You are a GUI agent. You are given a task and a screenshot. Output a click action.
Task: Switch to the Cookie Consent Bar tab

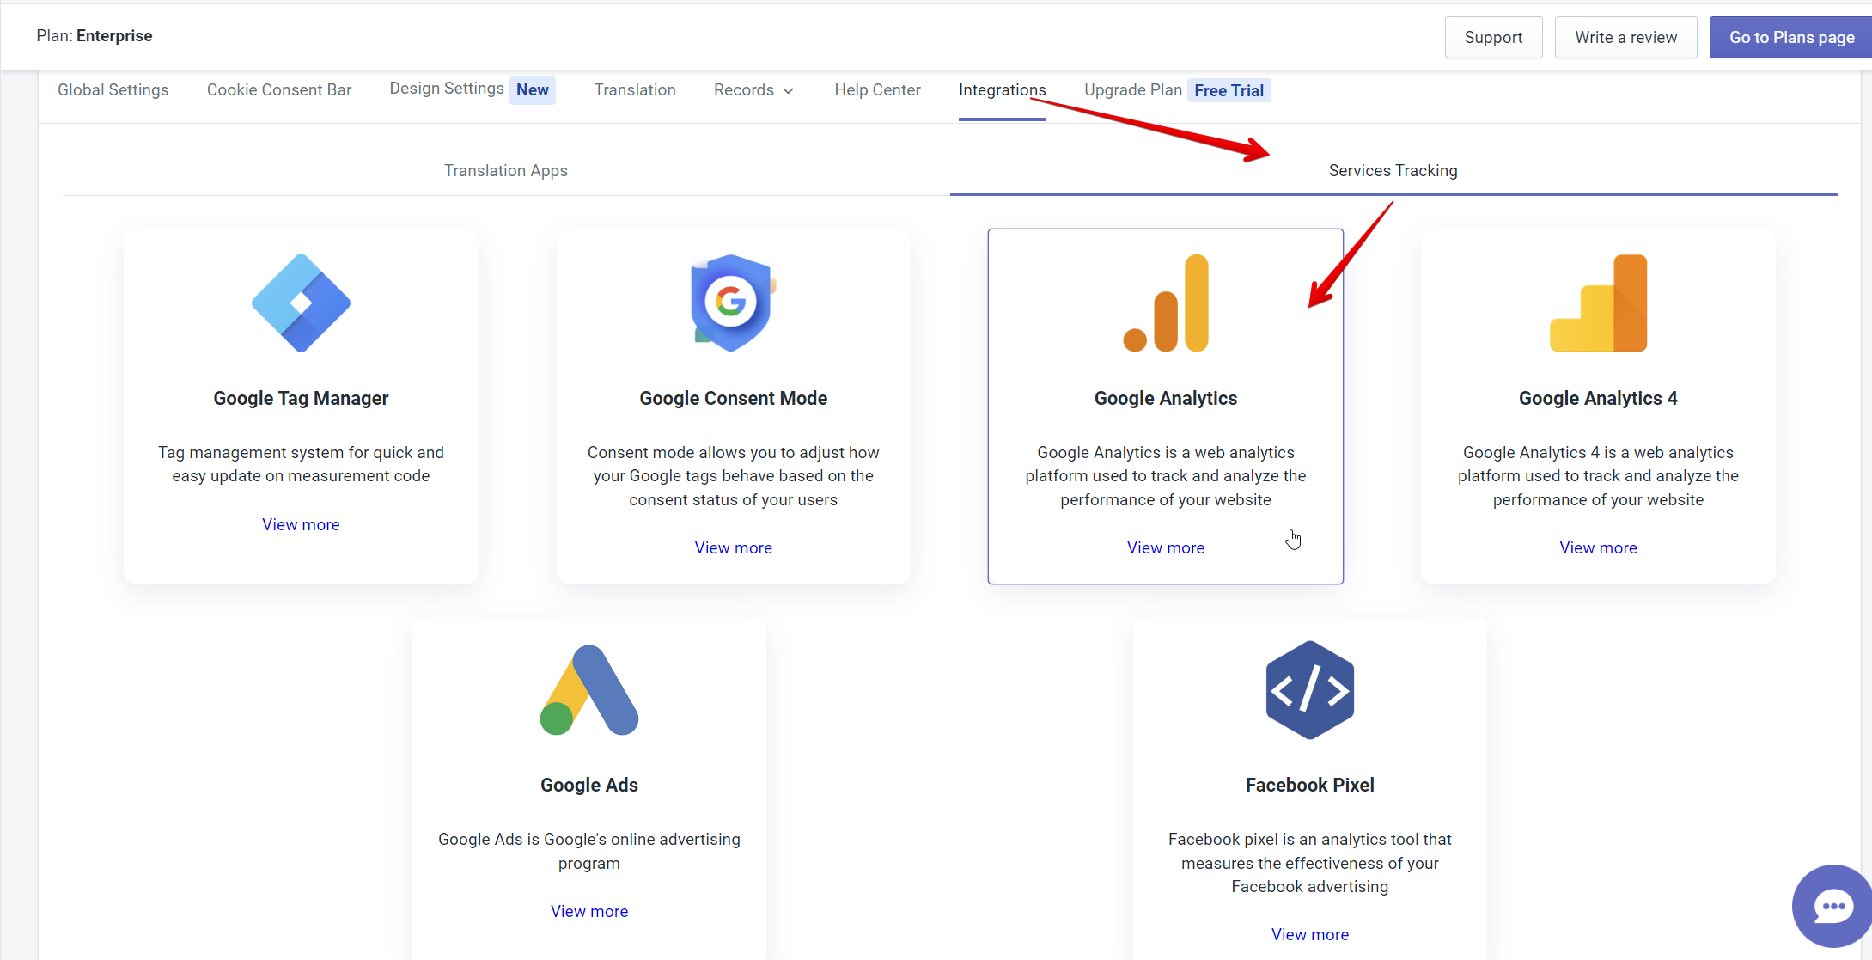[279, 90]
